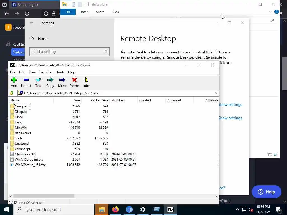This screenshot has width=287, height=215.
Task: Switch to File Explorer details view icon
Action: 269,155
